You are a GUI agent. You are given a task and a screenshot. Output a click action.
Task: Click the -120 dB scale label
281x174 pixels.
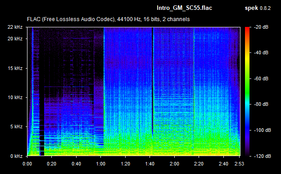coord(263,156)
